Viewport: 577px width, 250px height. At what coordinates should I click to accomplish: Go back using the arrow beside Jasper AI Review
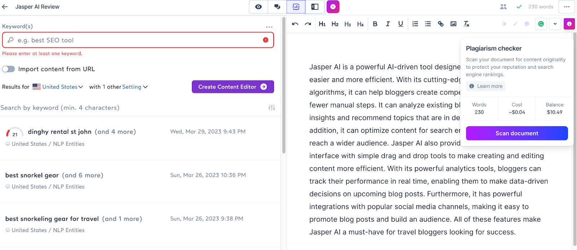[x=5, y=7]
